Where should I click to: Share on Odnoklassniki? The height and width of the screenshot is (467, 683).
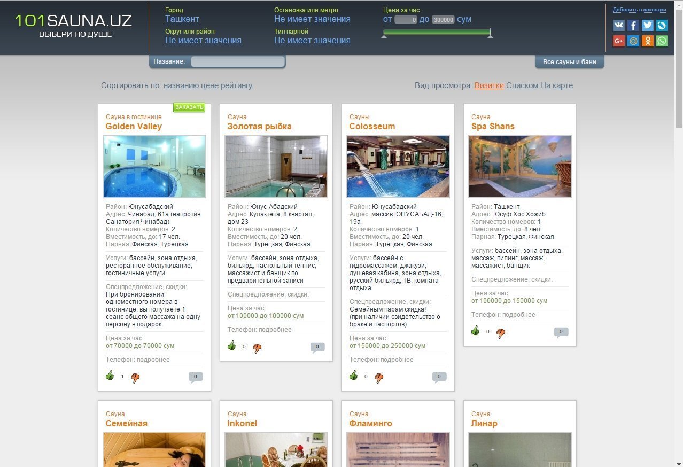tap(648, 41)
